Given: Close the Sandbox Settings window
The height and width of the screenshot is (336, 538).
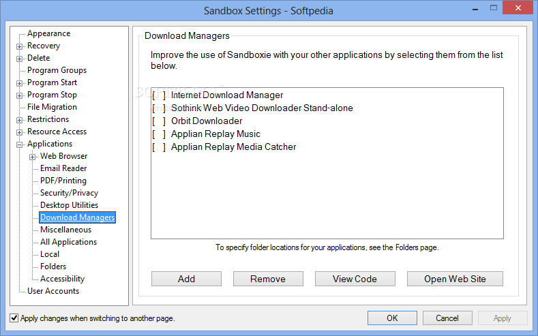Looking at the screenshot, I should [518, 8].
